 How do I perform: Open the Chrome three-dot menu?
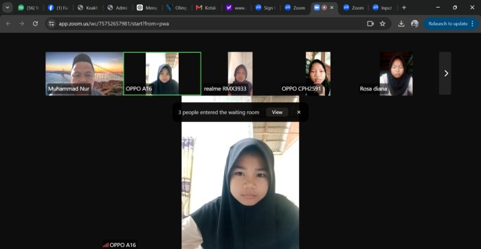pyautogui.click(x=473, y=23)
